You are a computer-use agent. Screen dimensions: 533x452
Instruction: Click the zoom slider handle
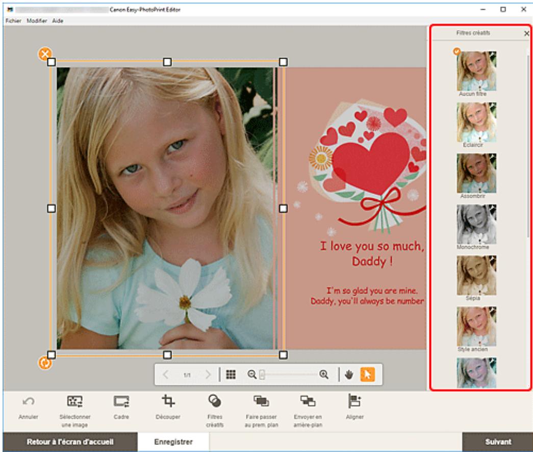(262, 375)
